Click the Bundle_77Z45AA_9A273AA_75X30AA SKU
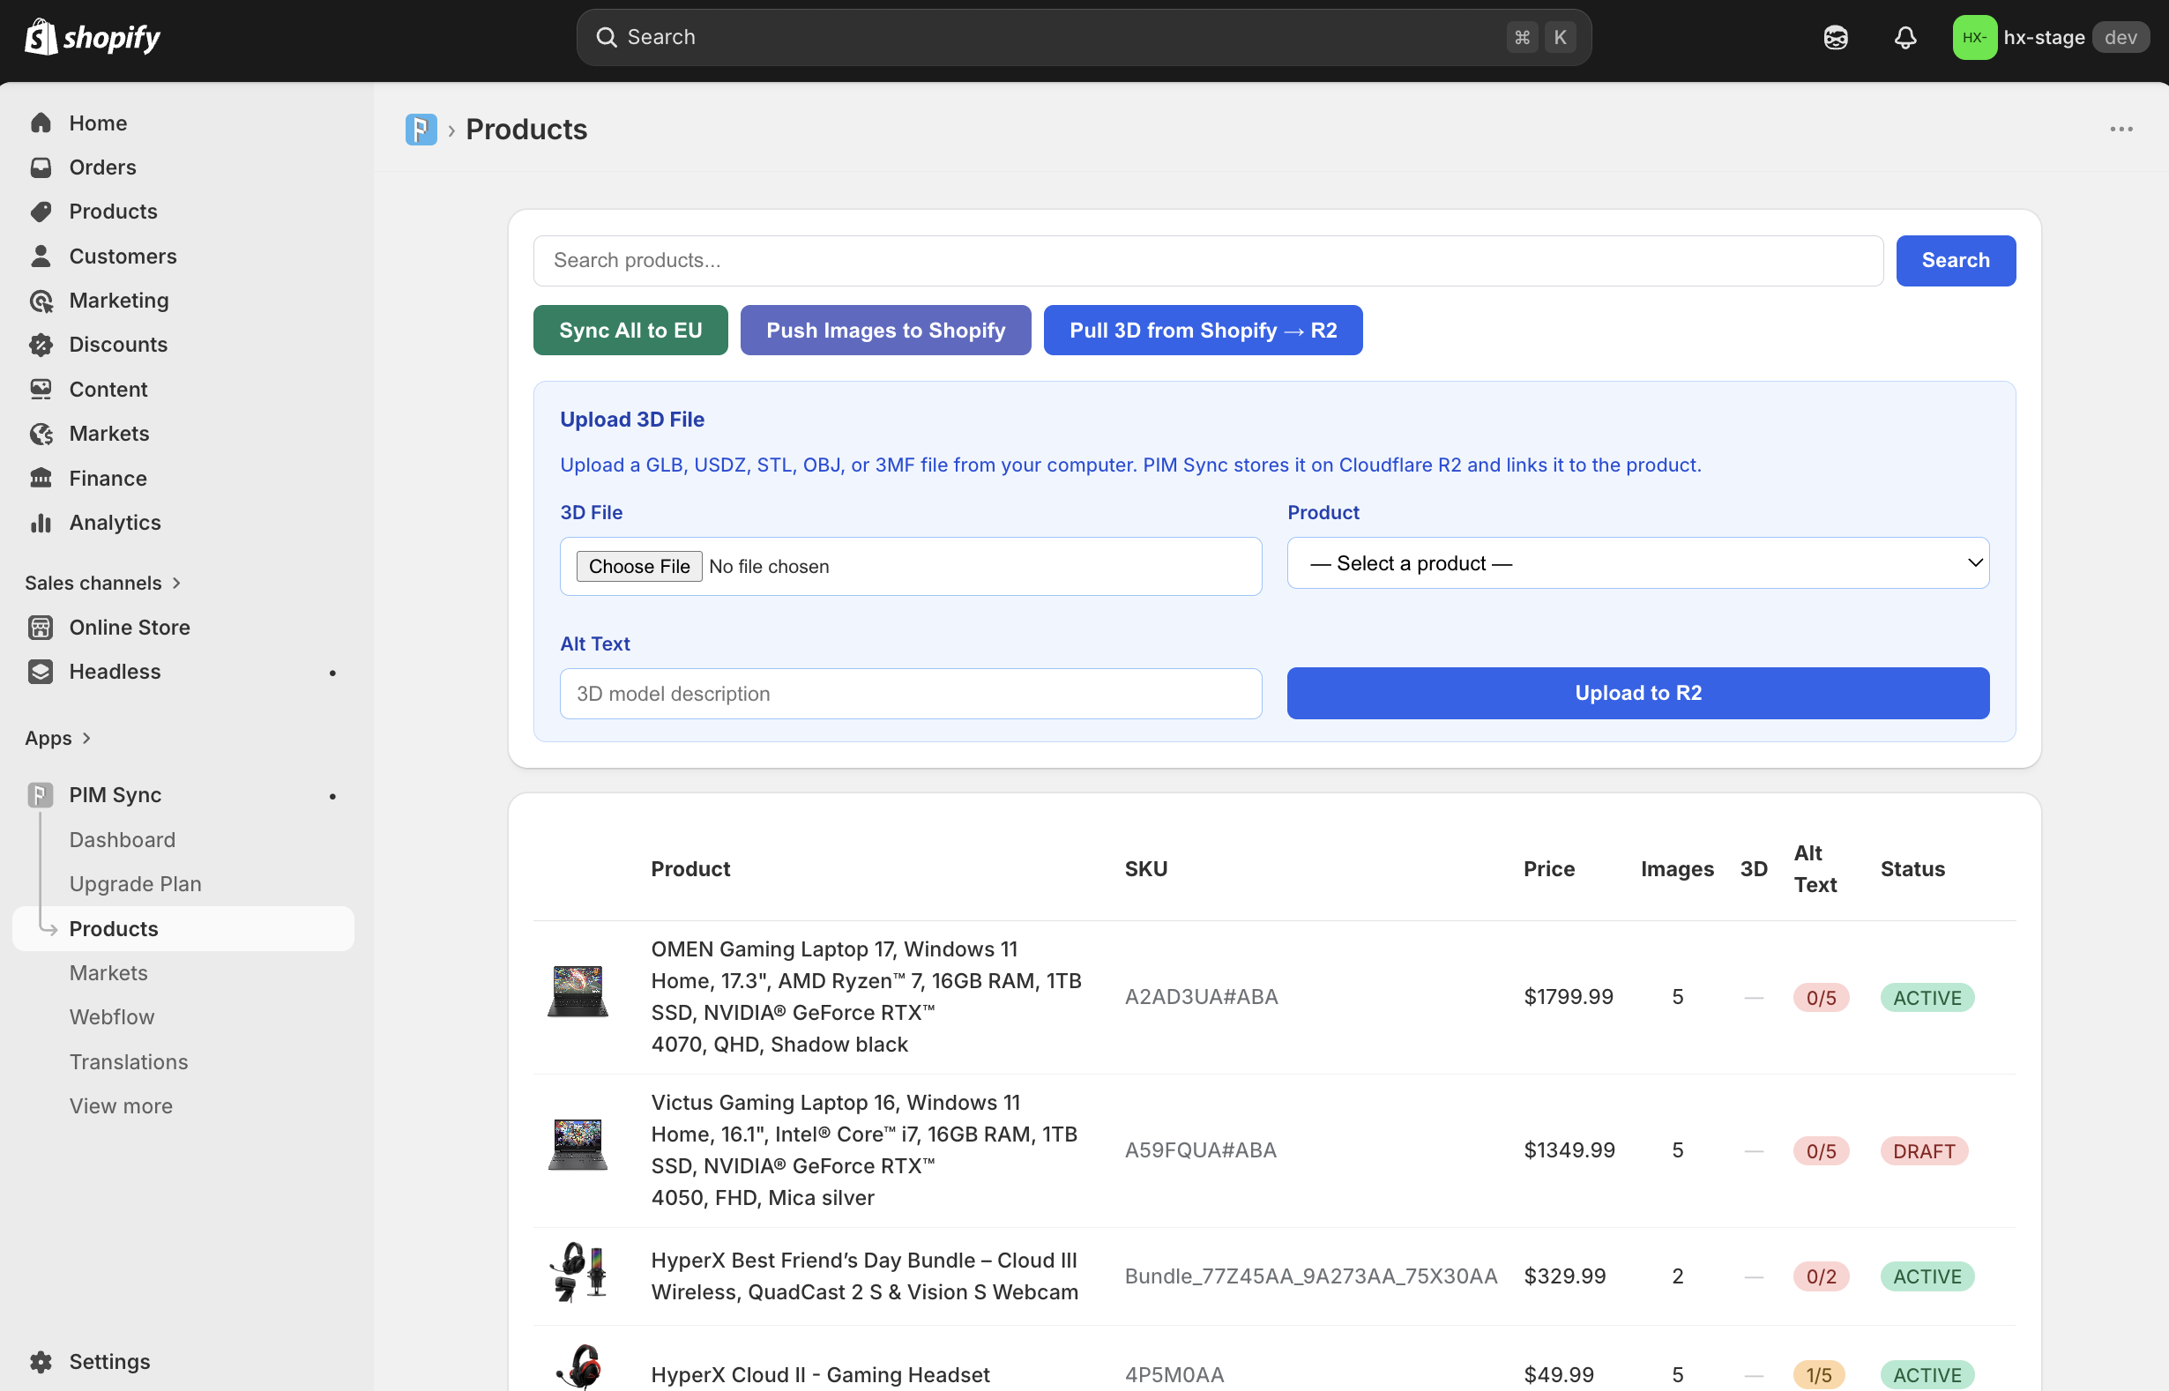The width and height of the screenshot is (2169, 1391). [1311, 1276]
